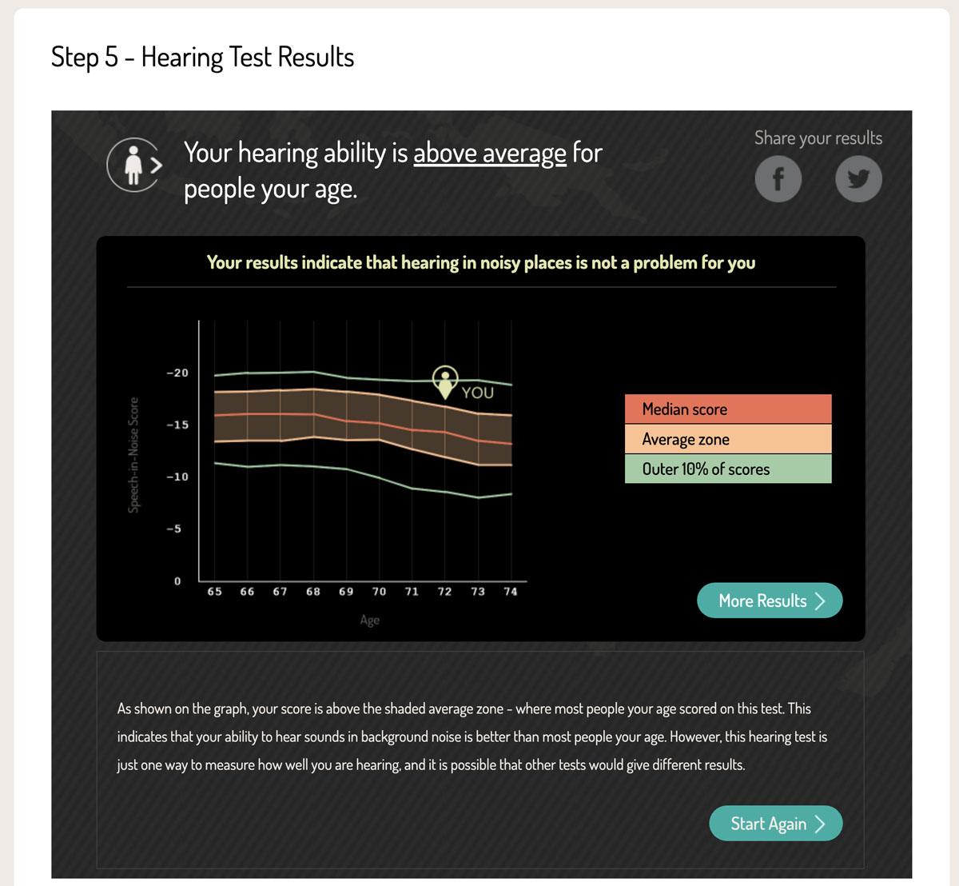Click the Median score legend swatch
This screenshot has width=959, height=886.
click(727, 409)
